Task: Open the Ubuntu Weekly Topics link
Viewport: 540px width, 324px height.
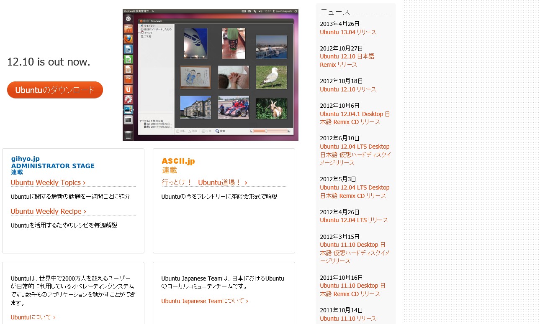Action: (48, 182)
